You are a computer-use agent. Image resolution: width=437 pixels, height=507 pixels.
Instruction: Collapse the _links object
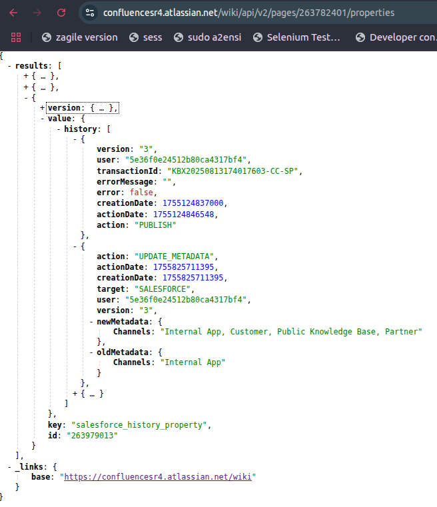pos(9,466)
